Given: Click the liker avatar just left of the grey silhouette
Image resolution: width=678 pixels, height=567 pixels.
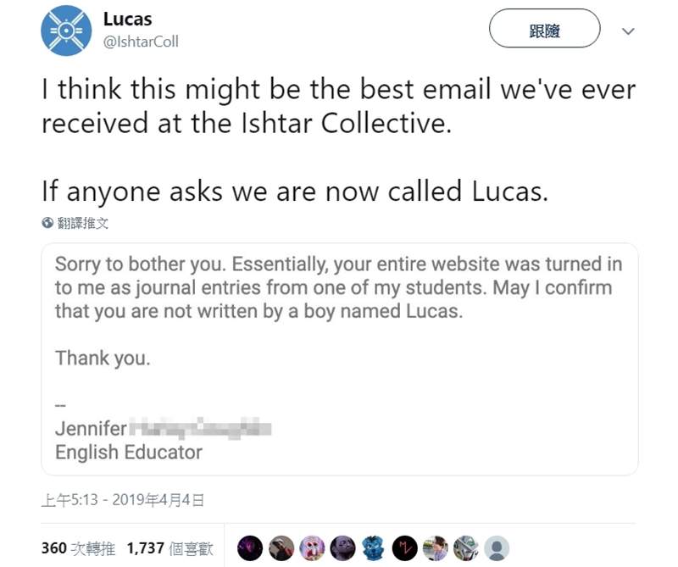Looking at the screenshot, I should pos(465,548).
